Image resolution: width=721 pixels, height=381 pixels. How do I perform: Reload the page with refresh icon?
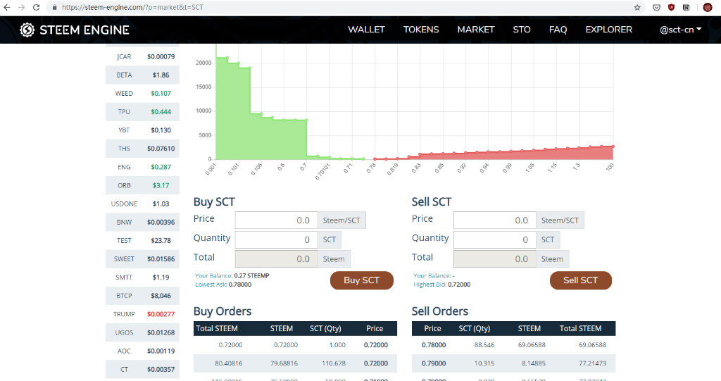coord(37,7)
